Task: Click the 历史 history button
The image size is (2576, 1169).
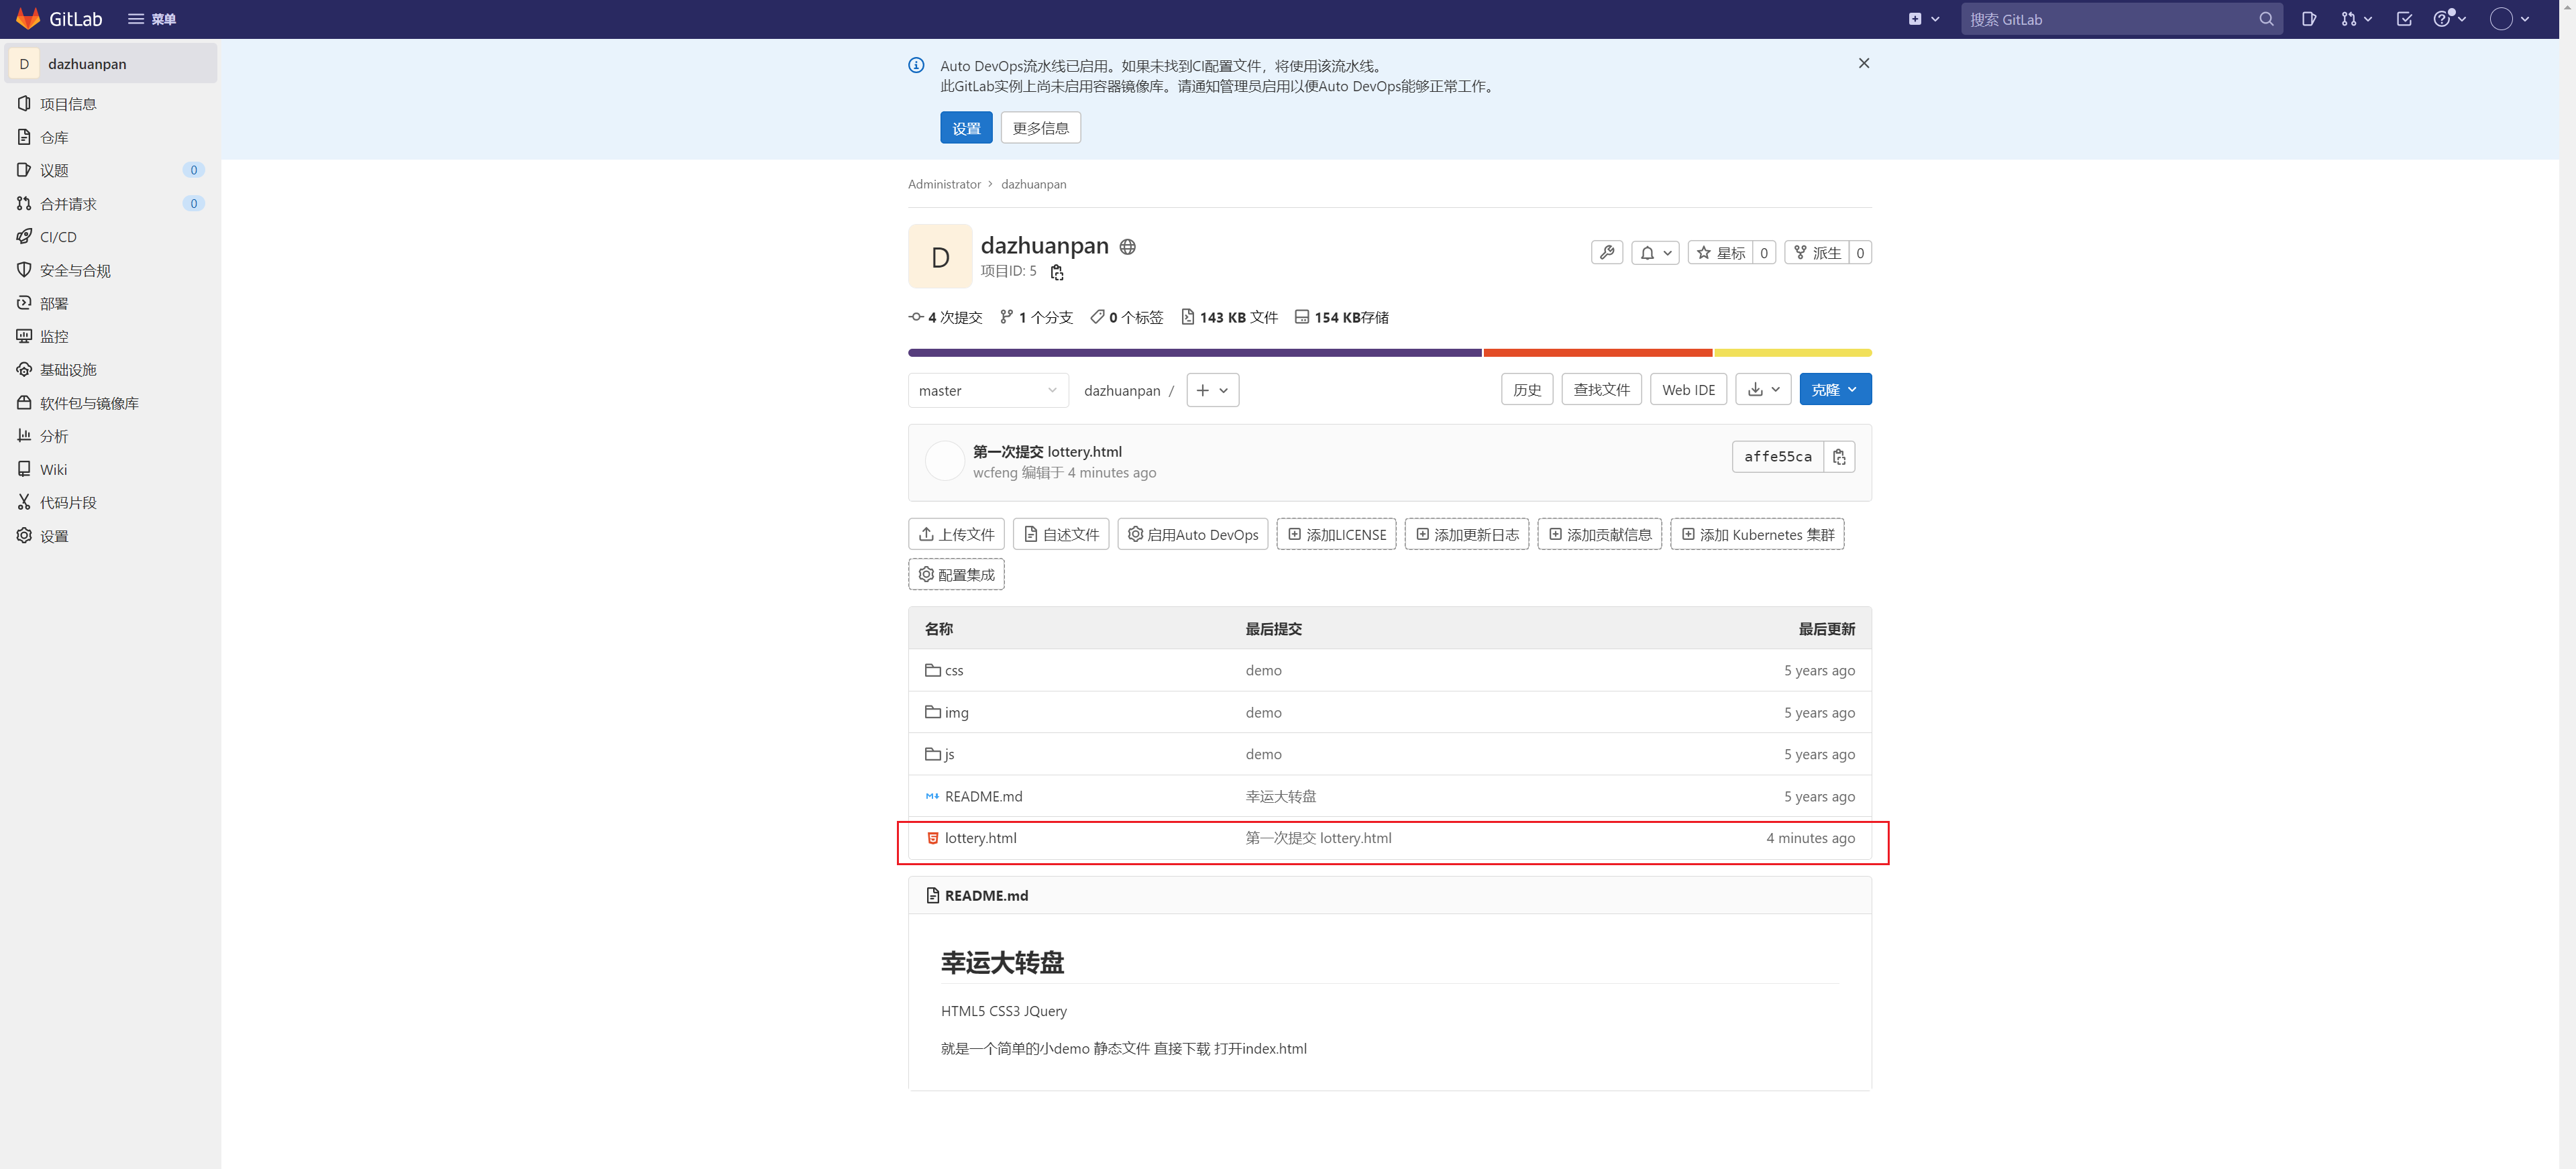Action: (x=1526, y=390)
